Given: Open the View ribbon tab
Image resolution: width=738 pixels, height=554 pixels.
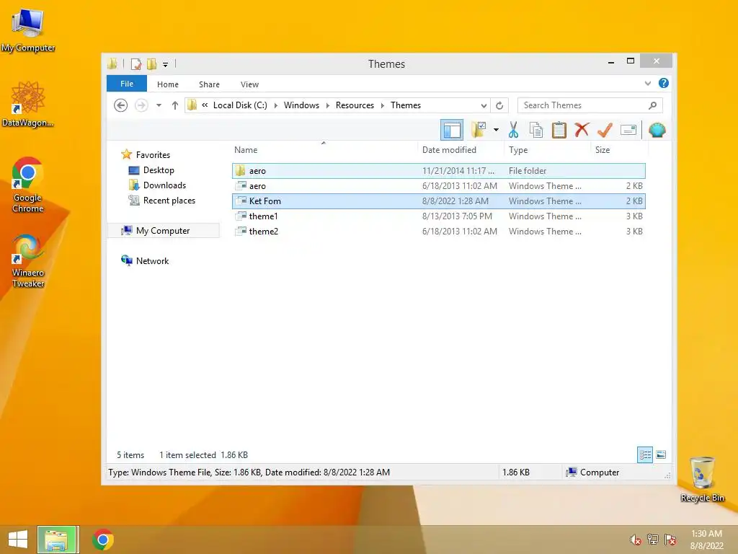Looking at the screenshot, I should click(249, 84).
